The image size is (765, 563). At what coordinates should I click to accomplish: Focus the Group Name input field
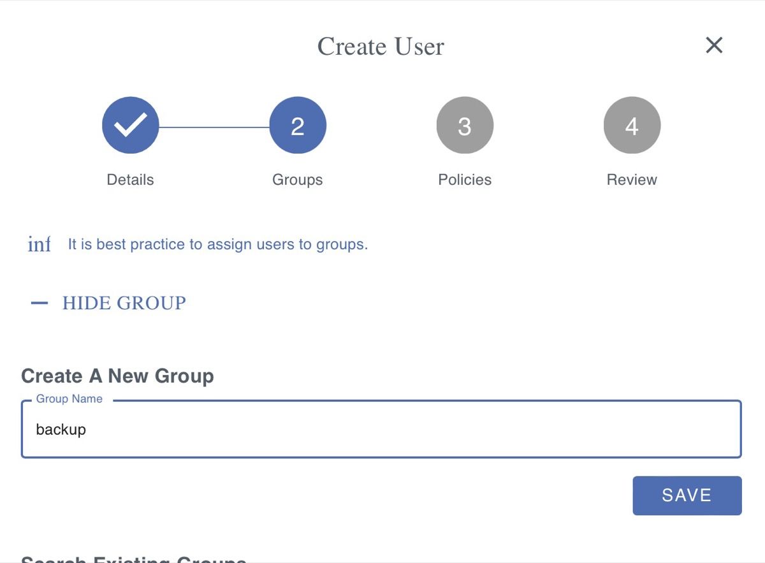point(381,429)
